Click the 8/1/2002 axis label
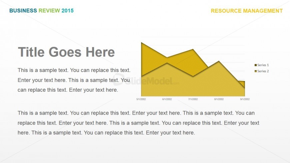The image size is (290, 163). pyautogui.click(x=219, y=99)
